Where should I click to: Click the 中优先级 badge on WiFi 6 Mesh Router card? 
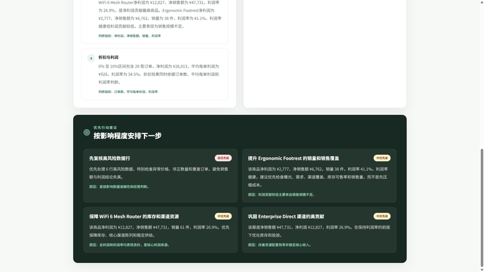click(x=223, y=216)
